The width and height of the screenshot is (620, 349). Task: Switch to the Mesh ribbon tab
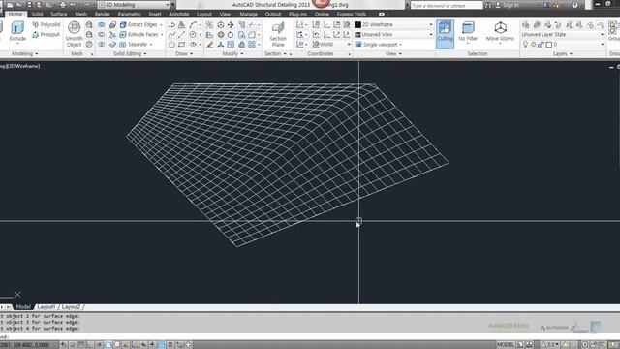[81, 14]
